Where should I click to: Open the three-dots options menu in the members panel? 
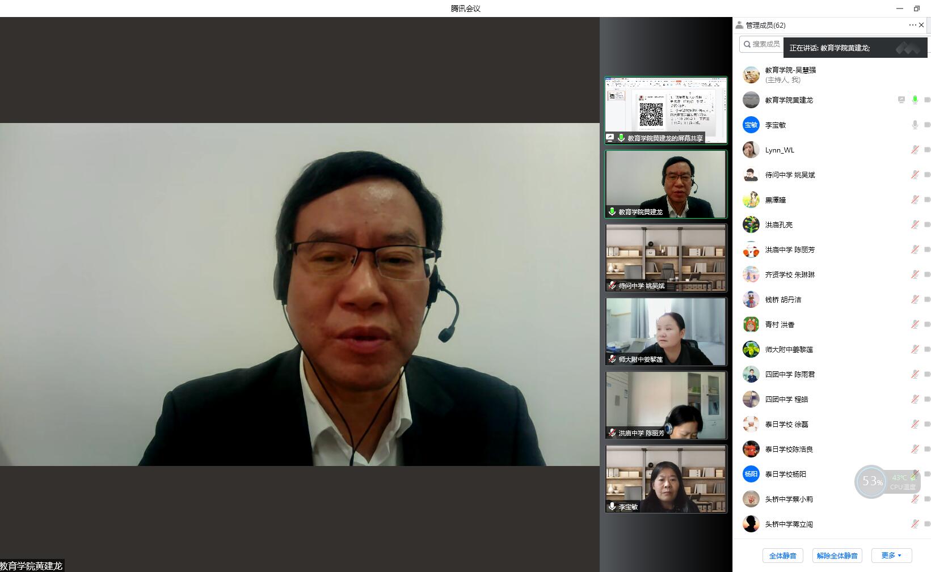tap(912, 25)
